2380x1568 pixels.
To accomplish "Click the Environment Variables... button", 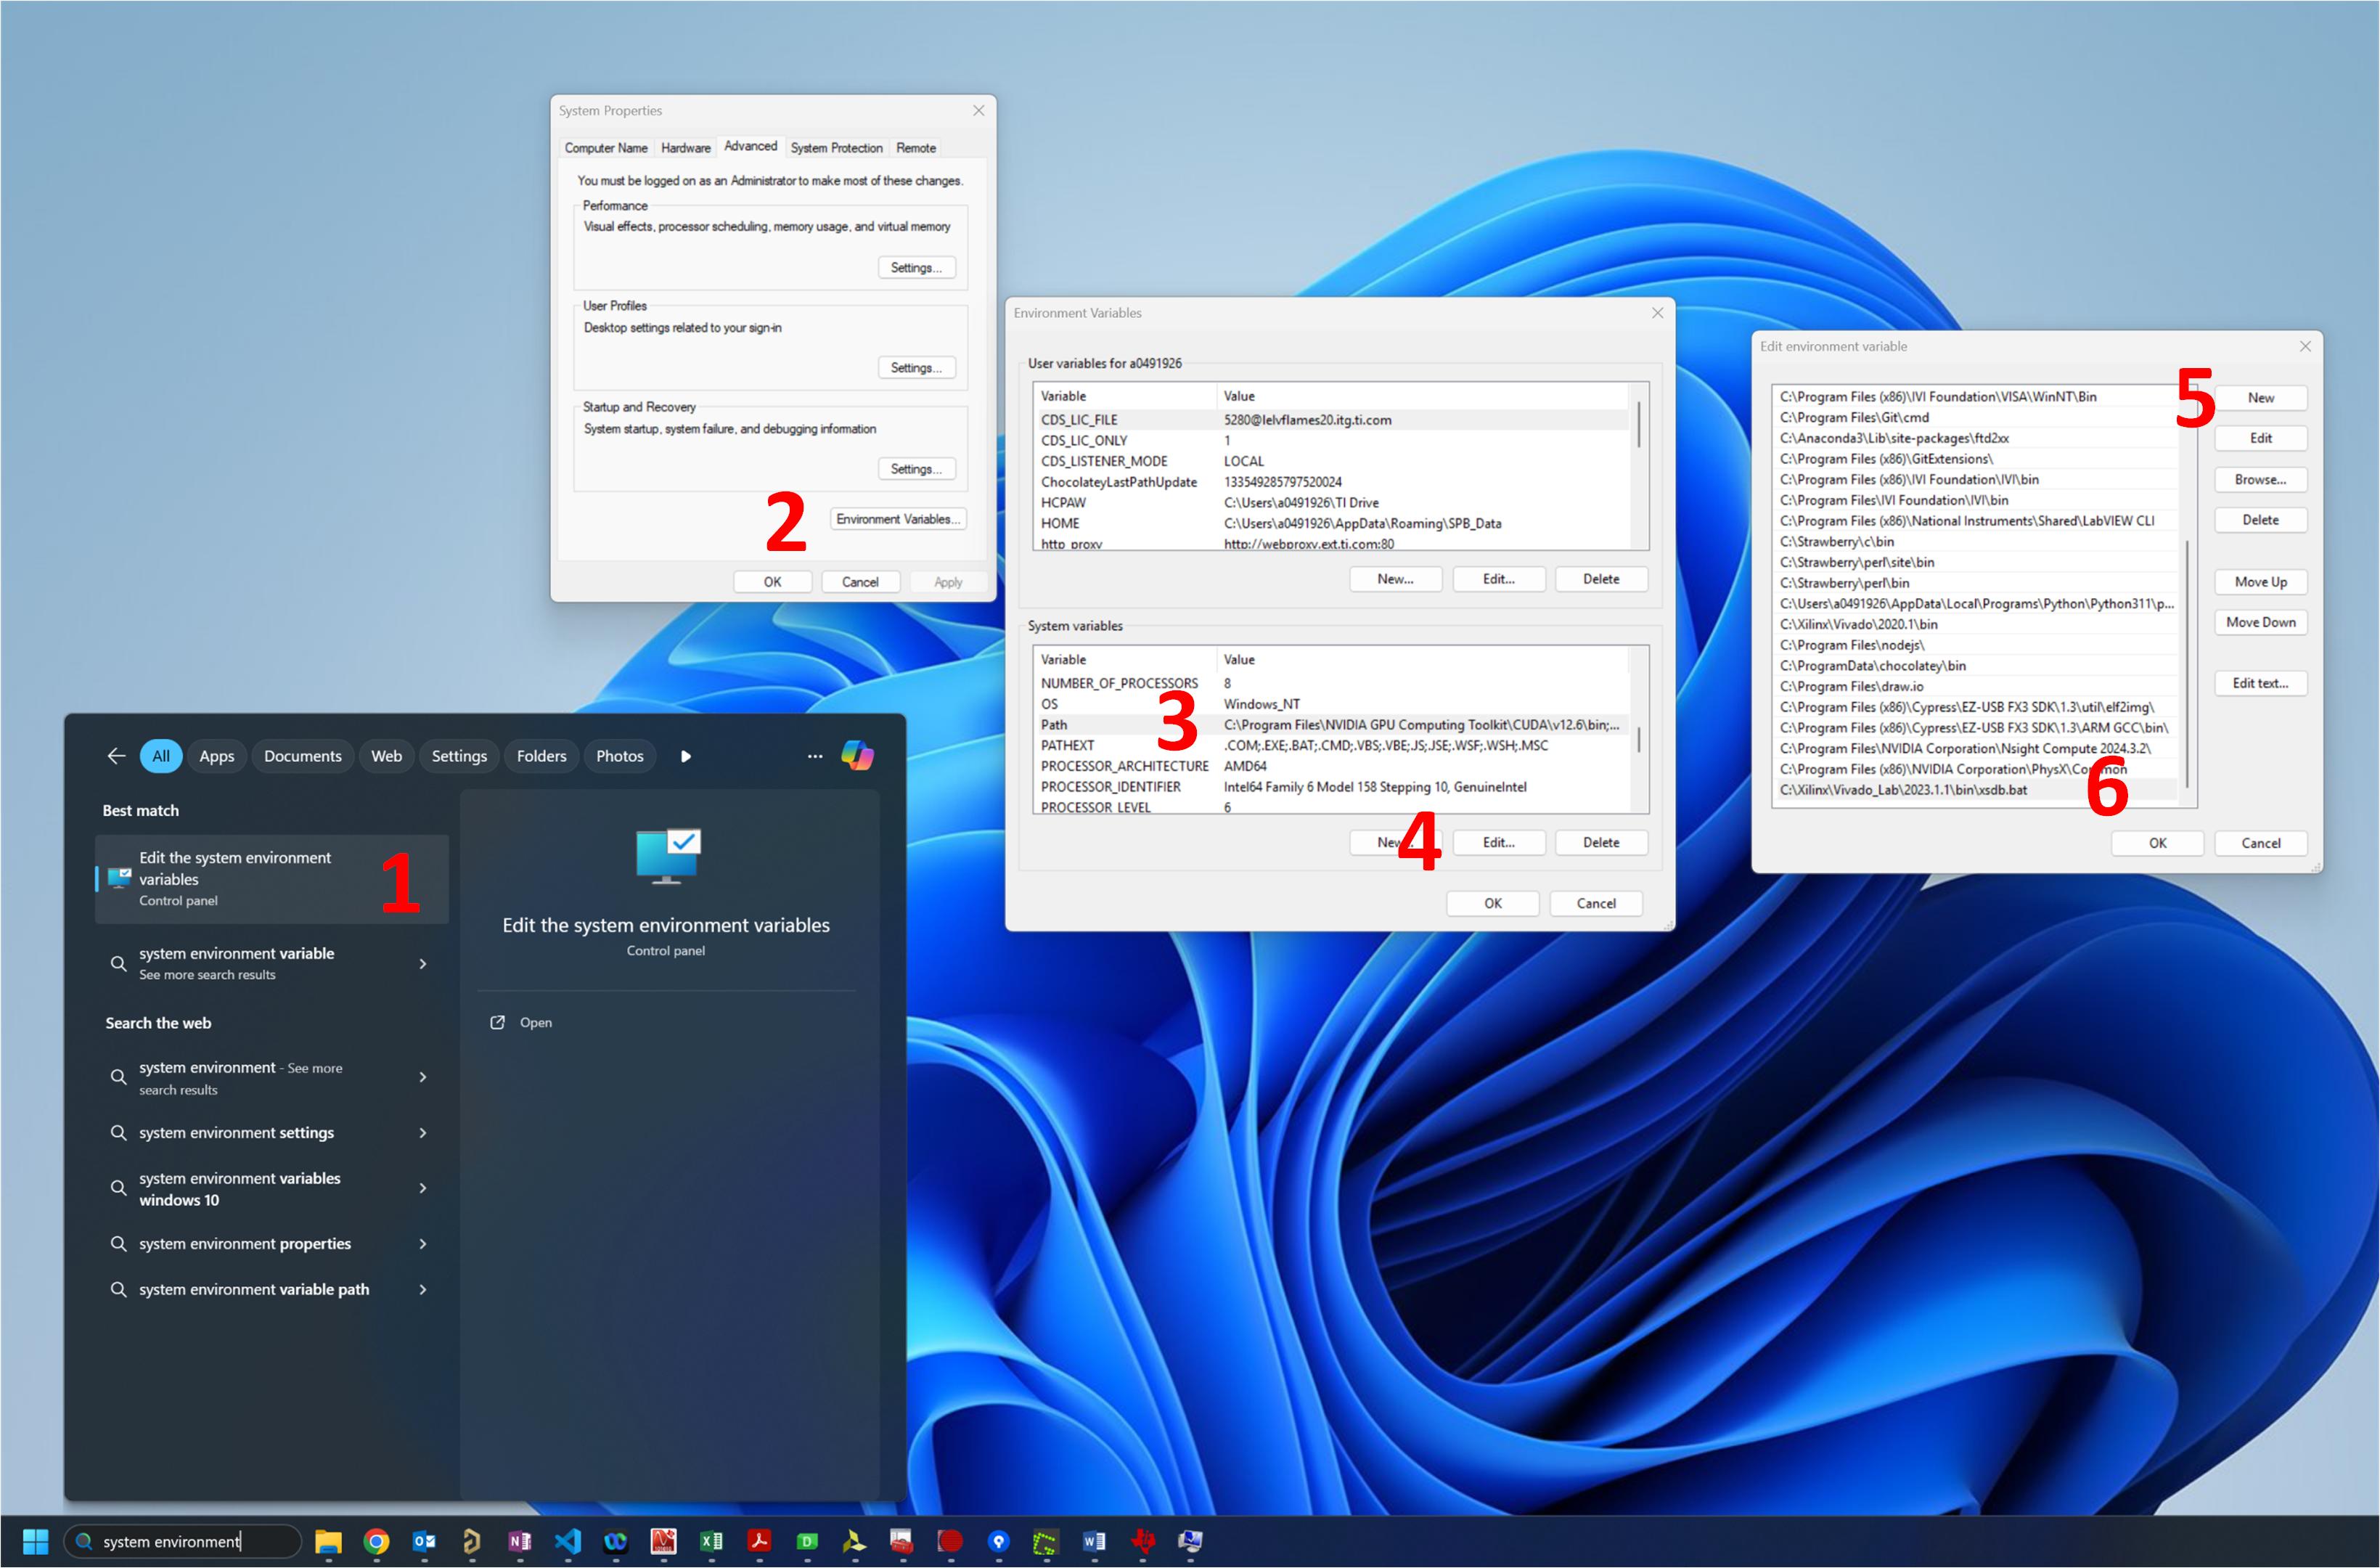I will 897,519.
